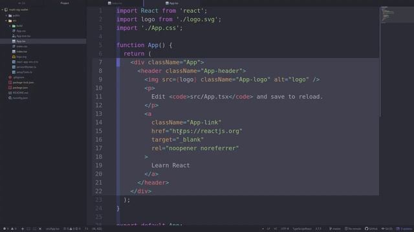Image resolution: width=414 pixels, height=232 pixels.
Task: Open the LF line ending selector
Action: click(268, 229)
